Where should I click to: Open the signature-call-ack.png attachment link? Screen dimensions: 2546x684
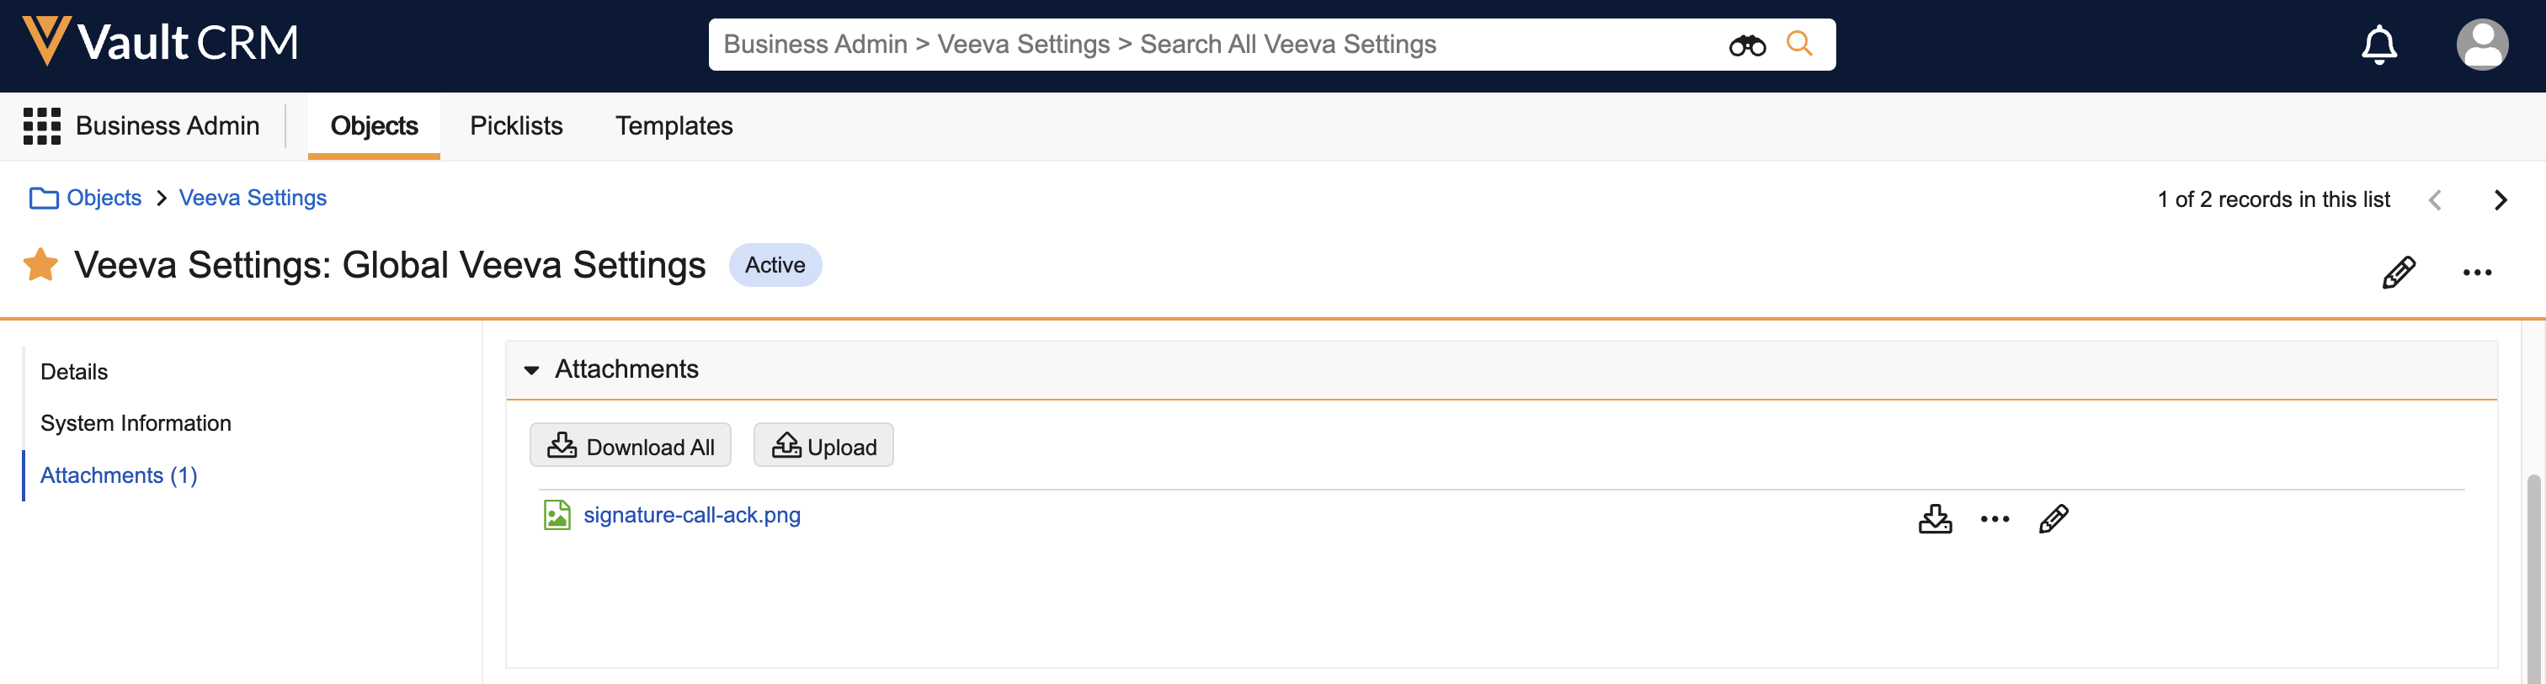click(x=692, y=515)
